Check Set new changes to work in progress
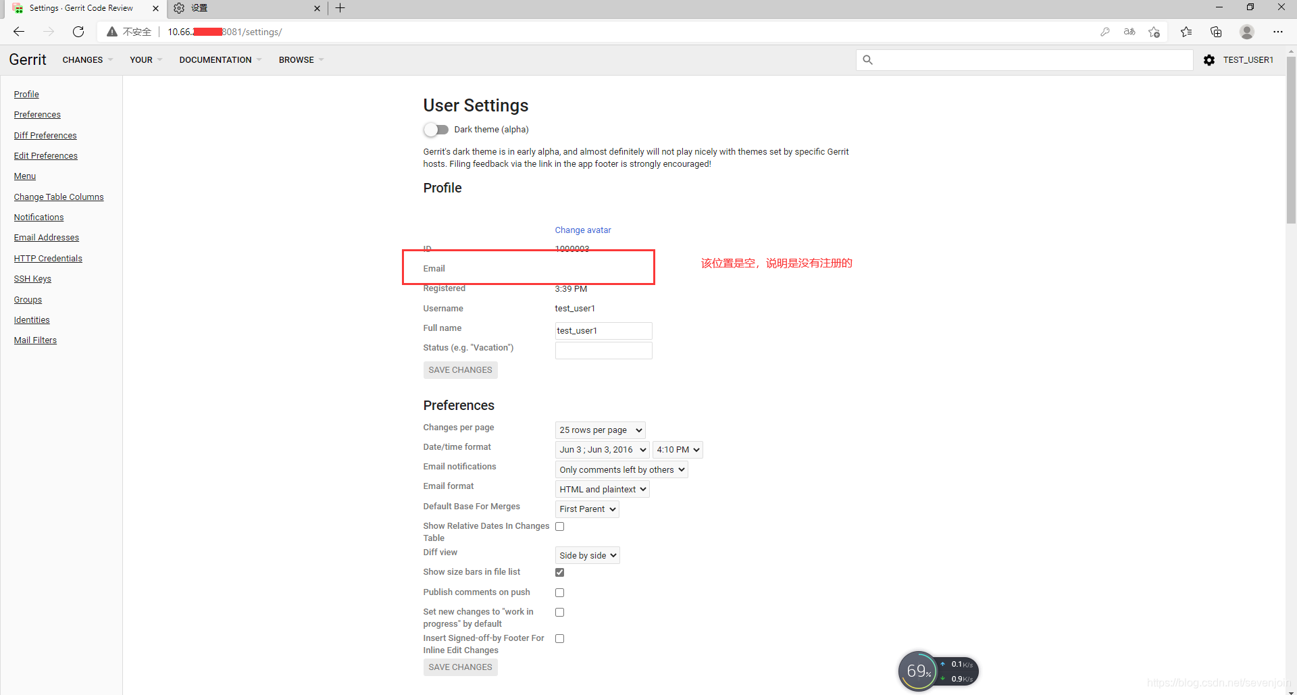1297x695 pixels. (559, 612)
